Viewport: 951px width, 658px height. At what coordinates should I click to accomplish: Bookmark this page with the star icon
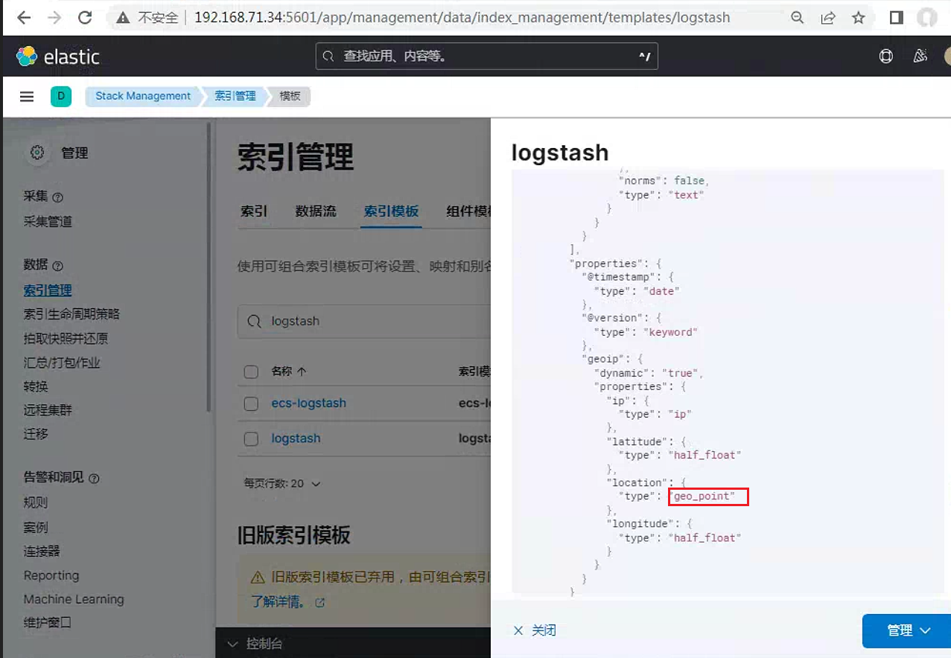pyautogui.click(x=859, y=17)
